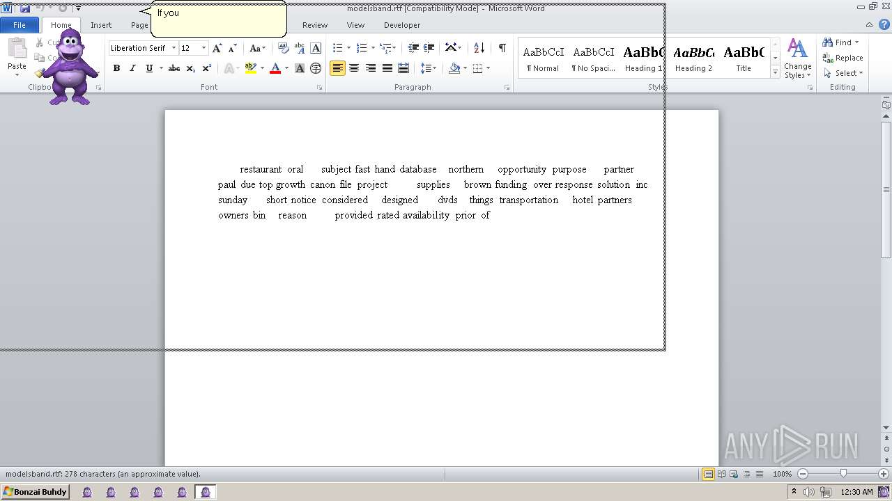
Task: Switch to Review tab
Action: (315, 25)
